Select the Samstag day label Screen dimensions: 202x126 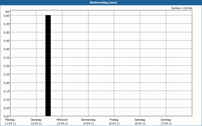[140, 120]
